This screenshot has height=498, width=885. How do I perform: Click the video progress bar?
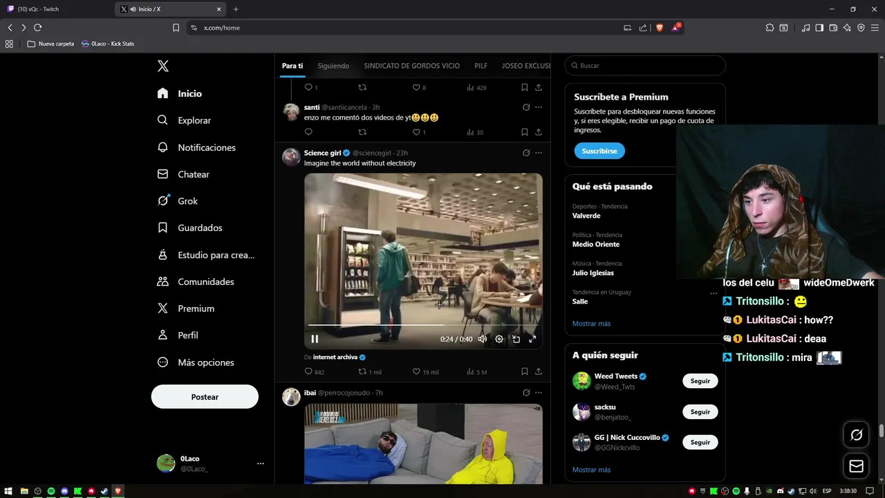click(x=423, y=324)
